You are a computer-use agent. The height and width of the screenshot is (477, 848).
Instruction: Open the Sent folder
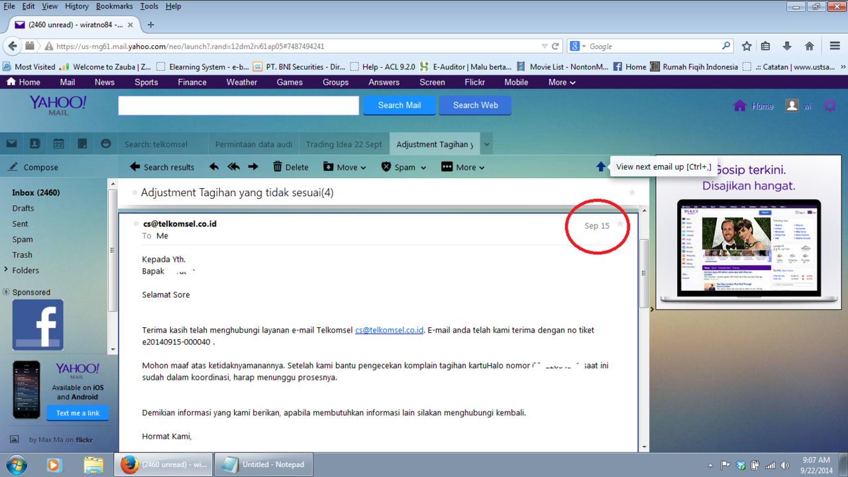point(20,224)
